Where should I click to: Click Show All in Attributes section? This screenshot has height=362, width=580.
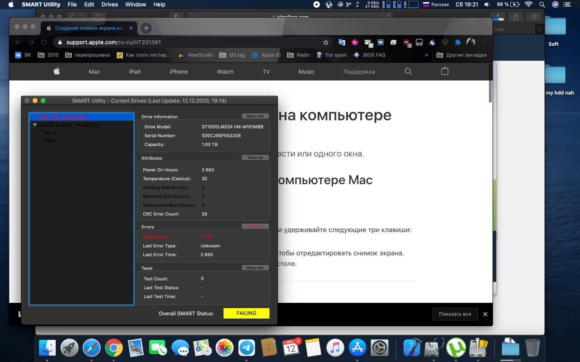(x=255, y=157)
